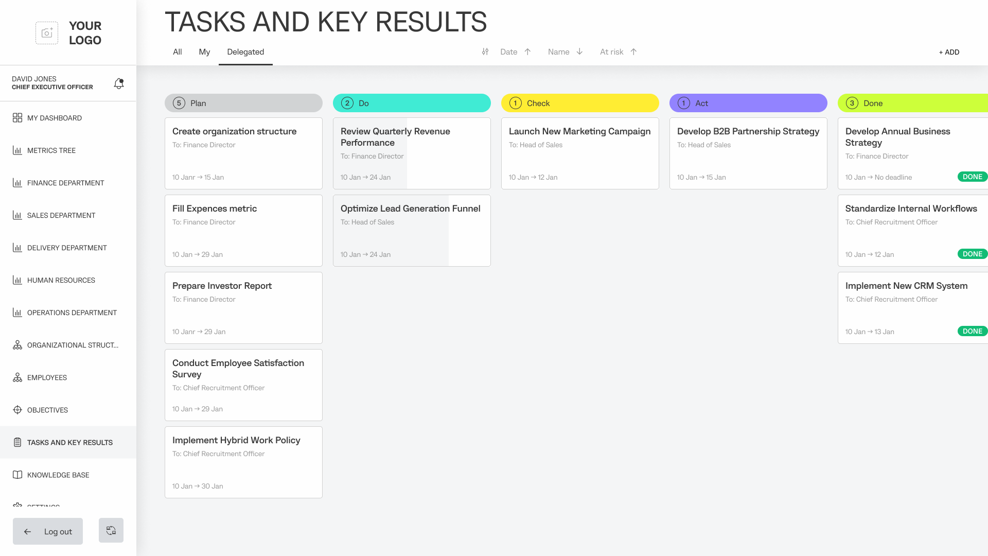Open Organizational Structure sidebar item

pos(73,345)
